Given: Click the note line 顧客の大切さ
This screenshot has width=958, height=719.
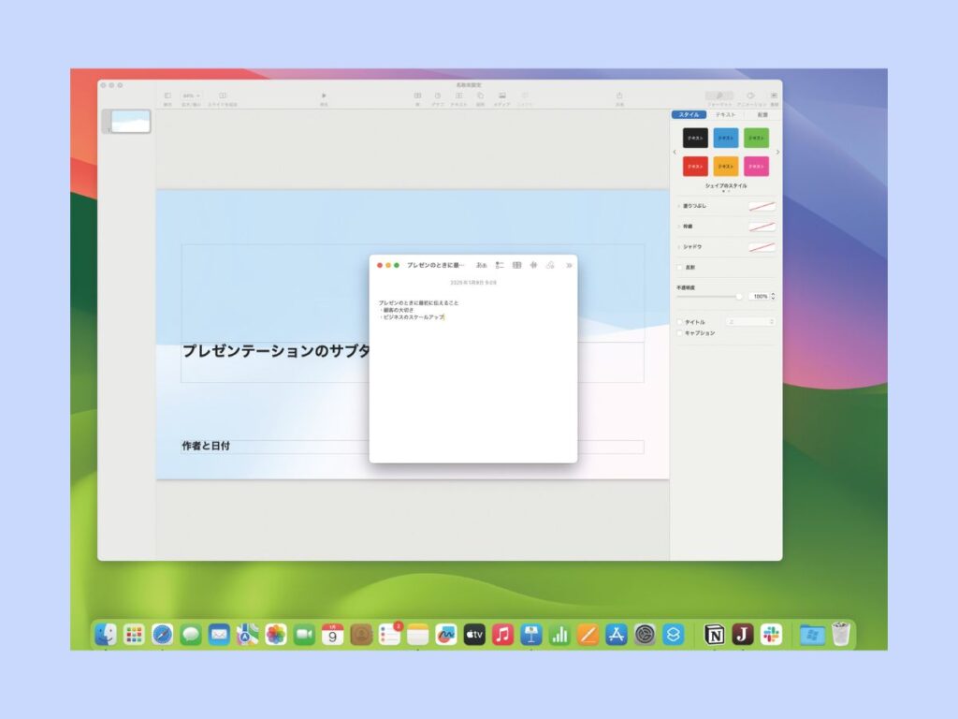Looking at the screenshot, I should click(399, 310).
